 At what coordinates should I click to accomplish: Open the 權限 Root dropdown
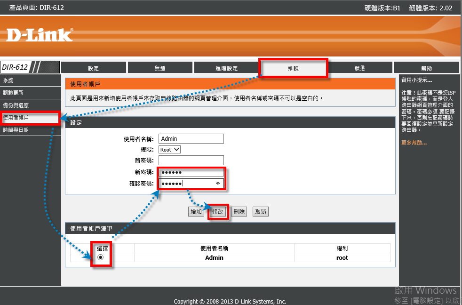click(170, 150)
